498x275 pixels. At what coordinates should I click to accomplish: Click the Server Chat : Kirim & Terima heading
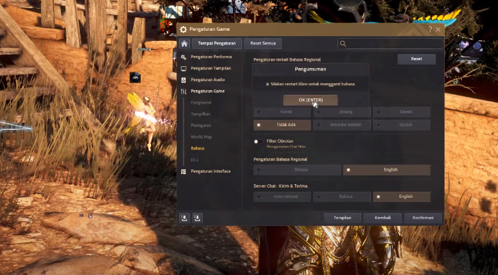point(281,186)
